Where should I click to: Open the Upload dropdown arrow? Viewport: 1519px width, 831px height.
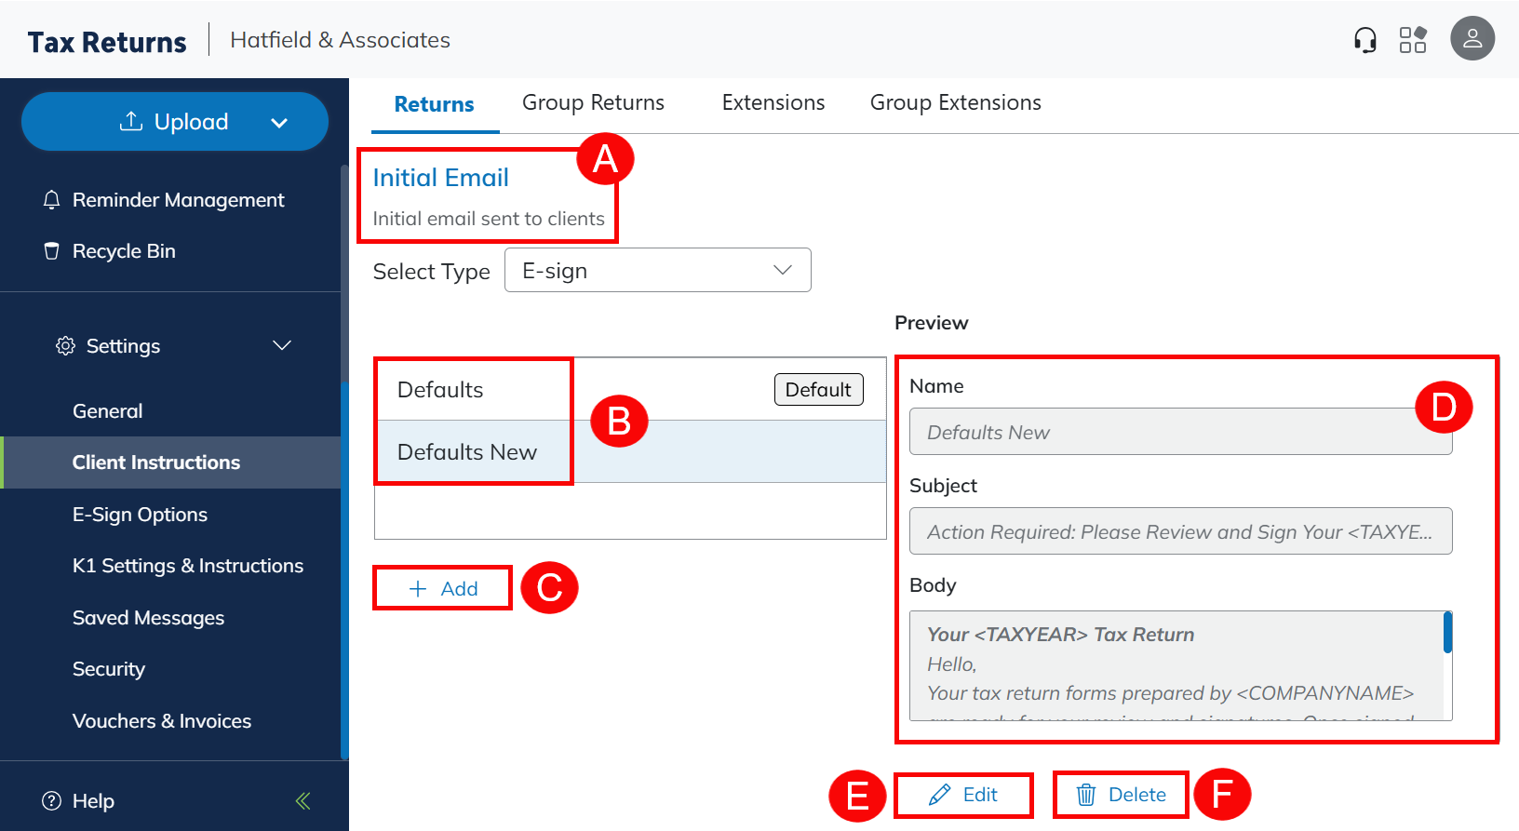point(278,123)
